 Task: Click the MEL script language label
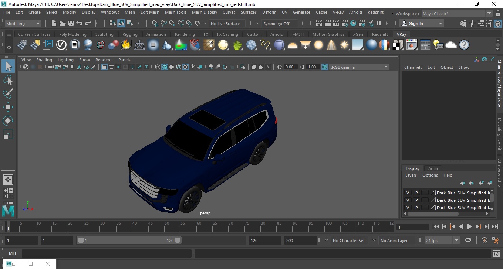pyautogui.click(x=13, y=253)
